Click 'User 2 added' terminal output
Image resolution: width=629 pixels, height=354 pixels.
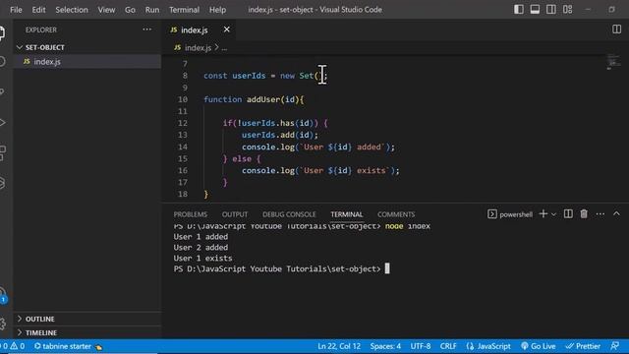coord(200,247)
